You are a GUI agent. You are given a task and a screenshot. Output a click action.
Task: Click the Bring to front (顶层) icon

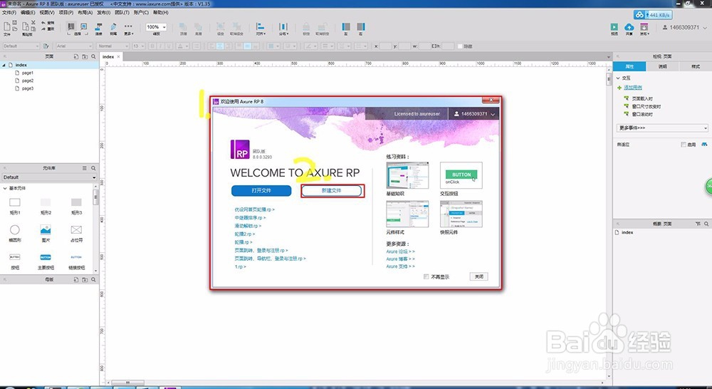click(x=183, y=27)
